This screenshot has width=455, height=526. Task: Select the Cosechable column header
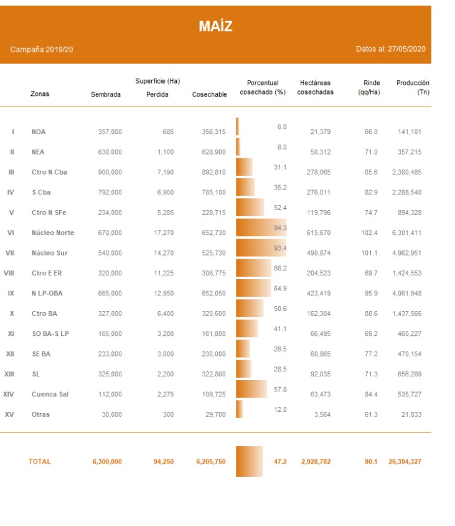(210, 95)
